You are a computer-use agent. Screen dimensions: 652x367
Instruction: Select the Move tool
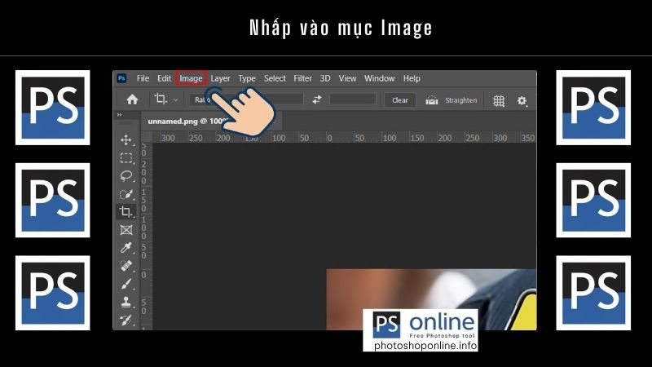click(x=126, y=139)
